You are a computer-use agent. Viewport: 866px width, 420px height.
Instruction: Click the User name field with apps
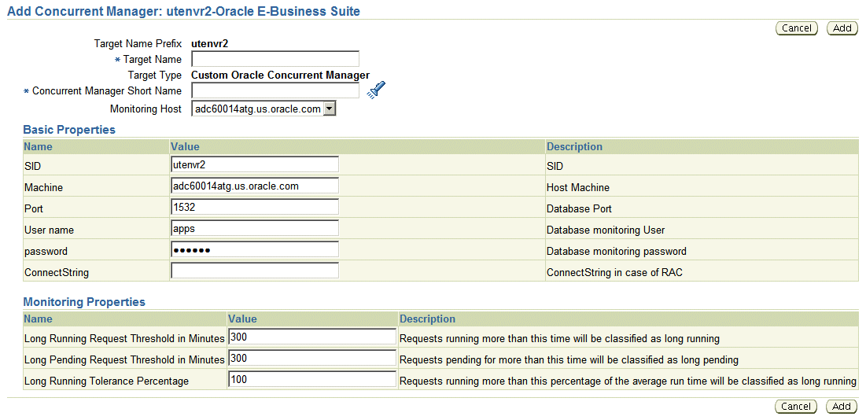click(255, 229)
